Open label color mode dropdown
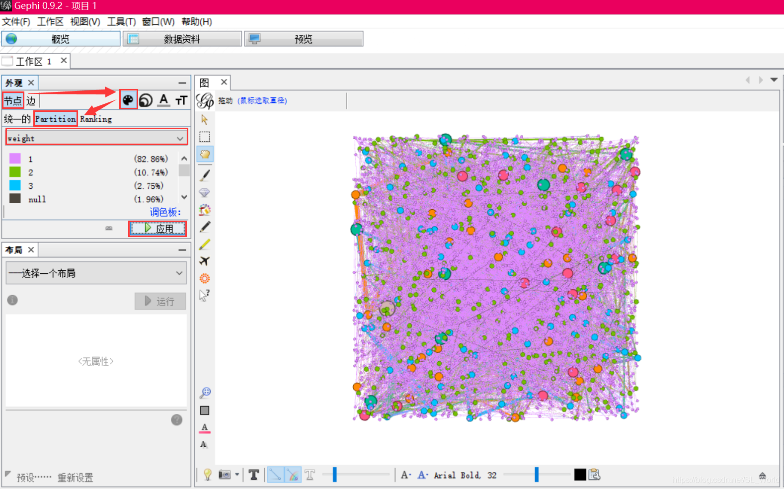784x489 pixels. pos(423,475)
